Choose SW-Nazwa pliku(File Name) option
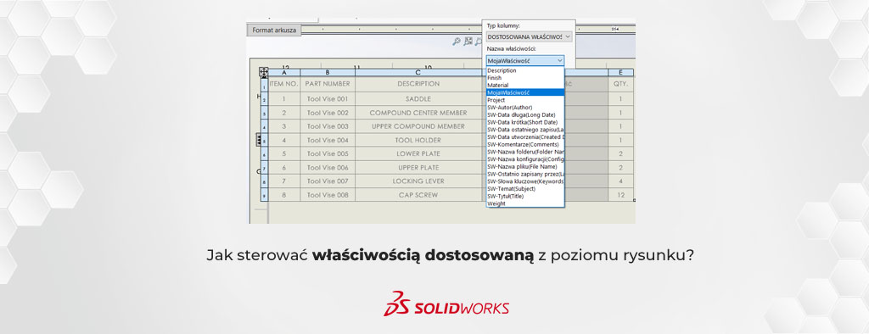The width and height of the screenshot is (869, 334). click(525, 166)
